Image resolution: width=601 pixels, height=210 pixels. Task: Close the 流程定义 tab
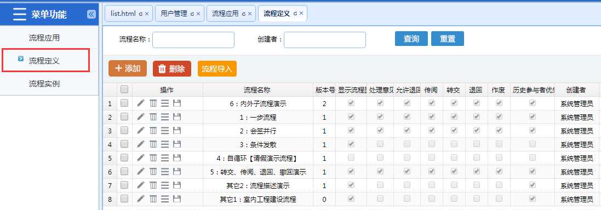pos(301,13)
